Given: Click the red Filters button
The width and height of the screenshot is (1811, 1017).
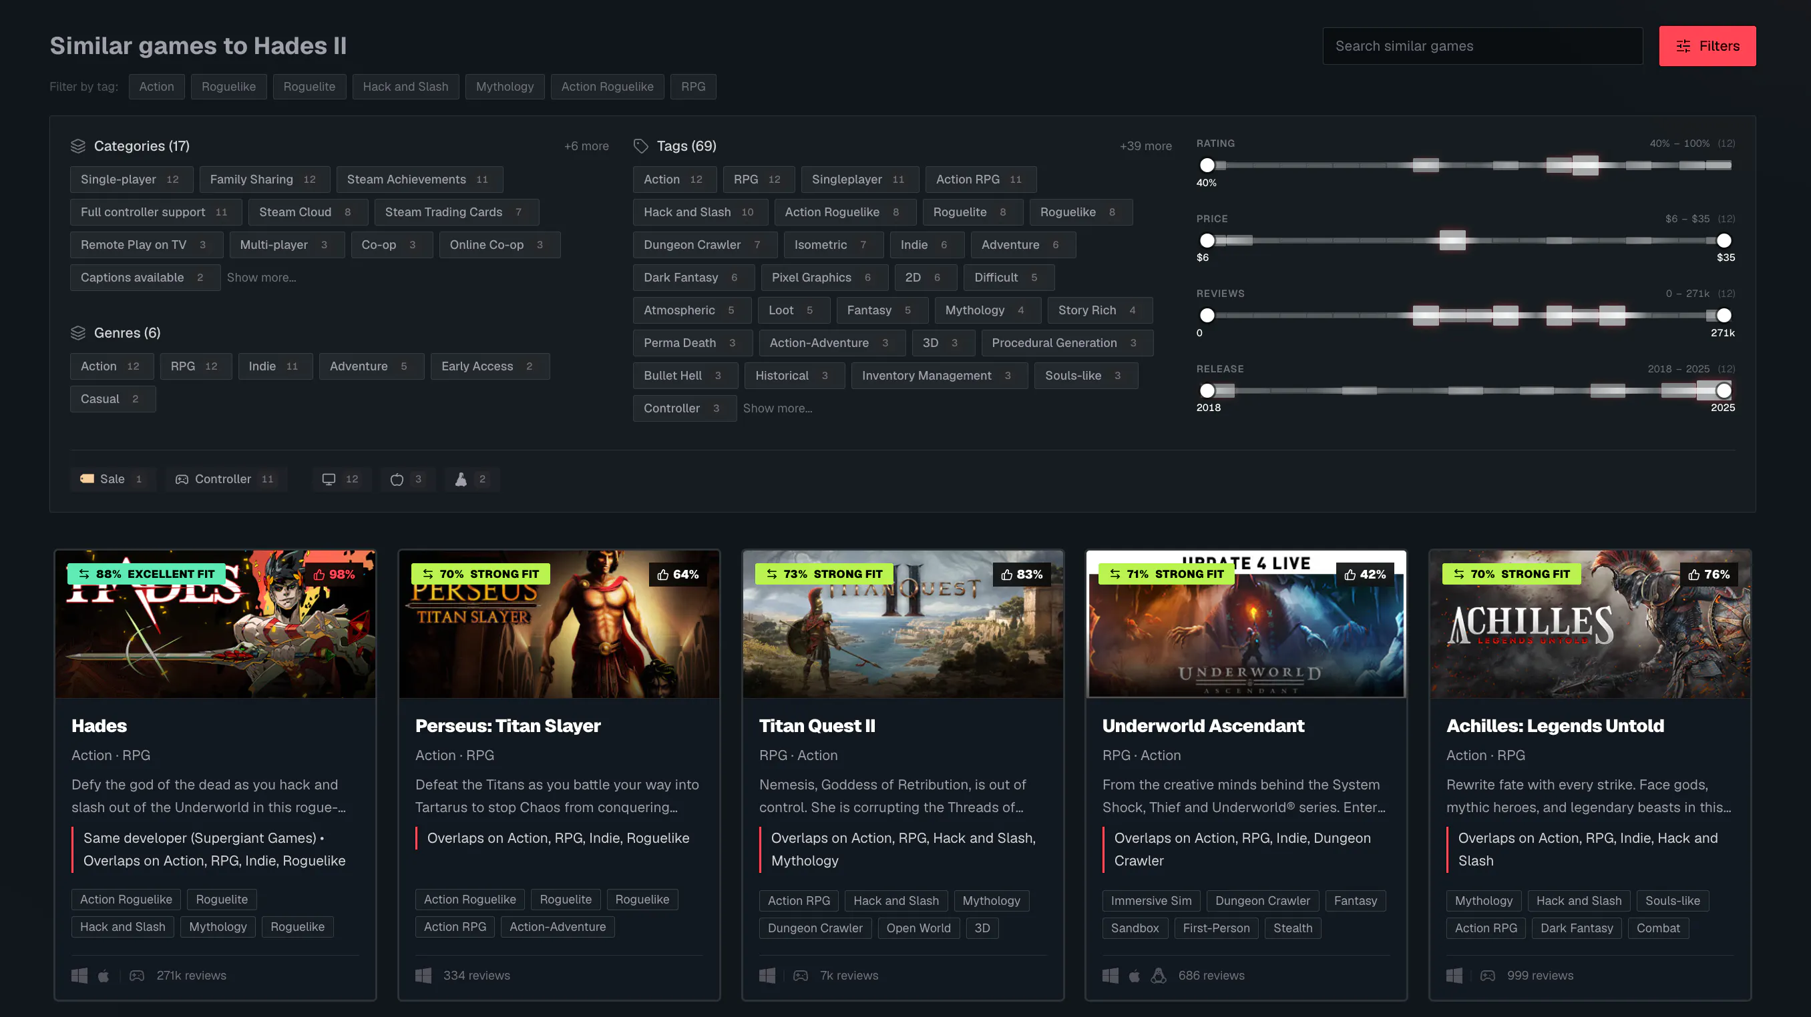Looking at the screenshot, I should coord(1707,46).
